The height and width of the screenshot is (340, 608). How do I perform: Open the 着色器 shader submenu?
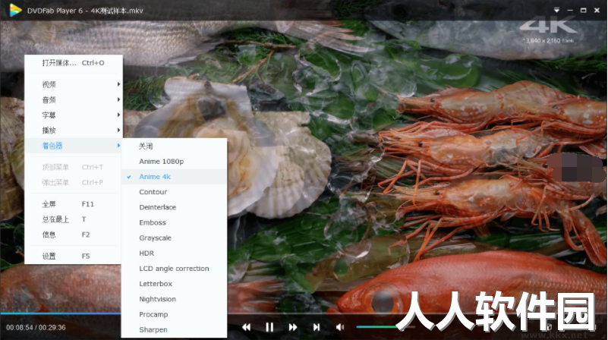click(74, 146)
